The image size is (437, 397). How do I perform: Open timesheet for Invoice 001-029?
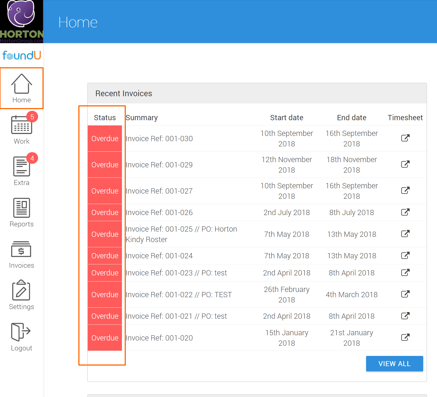(405, 164)
